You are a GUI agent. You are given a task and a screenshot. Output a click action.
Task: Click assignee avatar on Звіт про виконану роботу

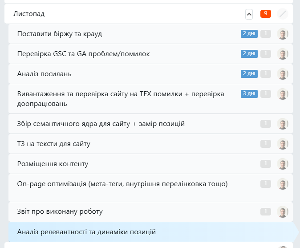(x=282, y=212)
